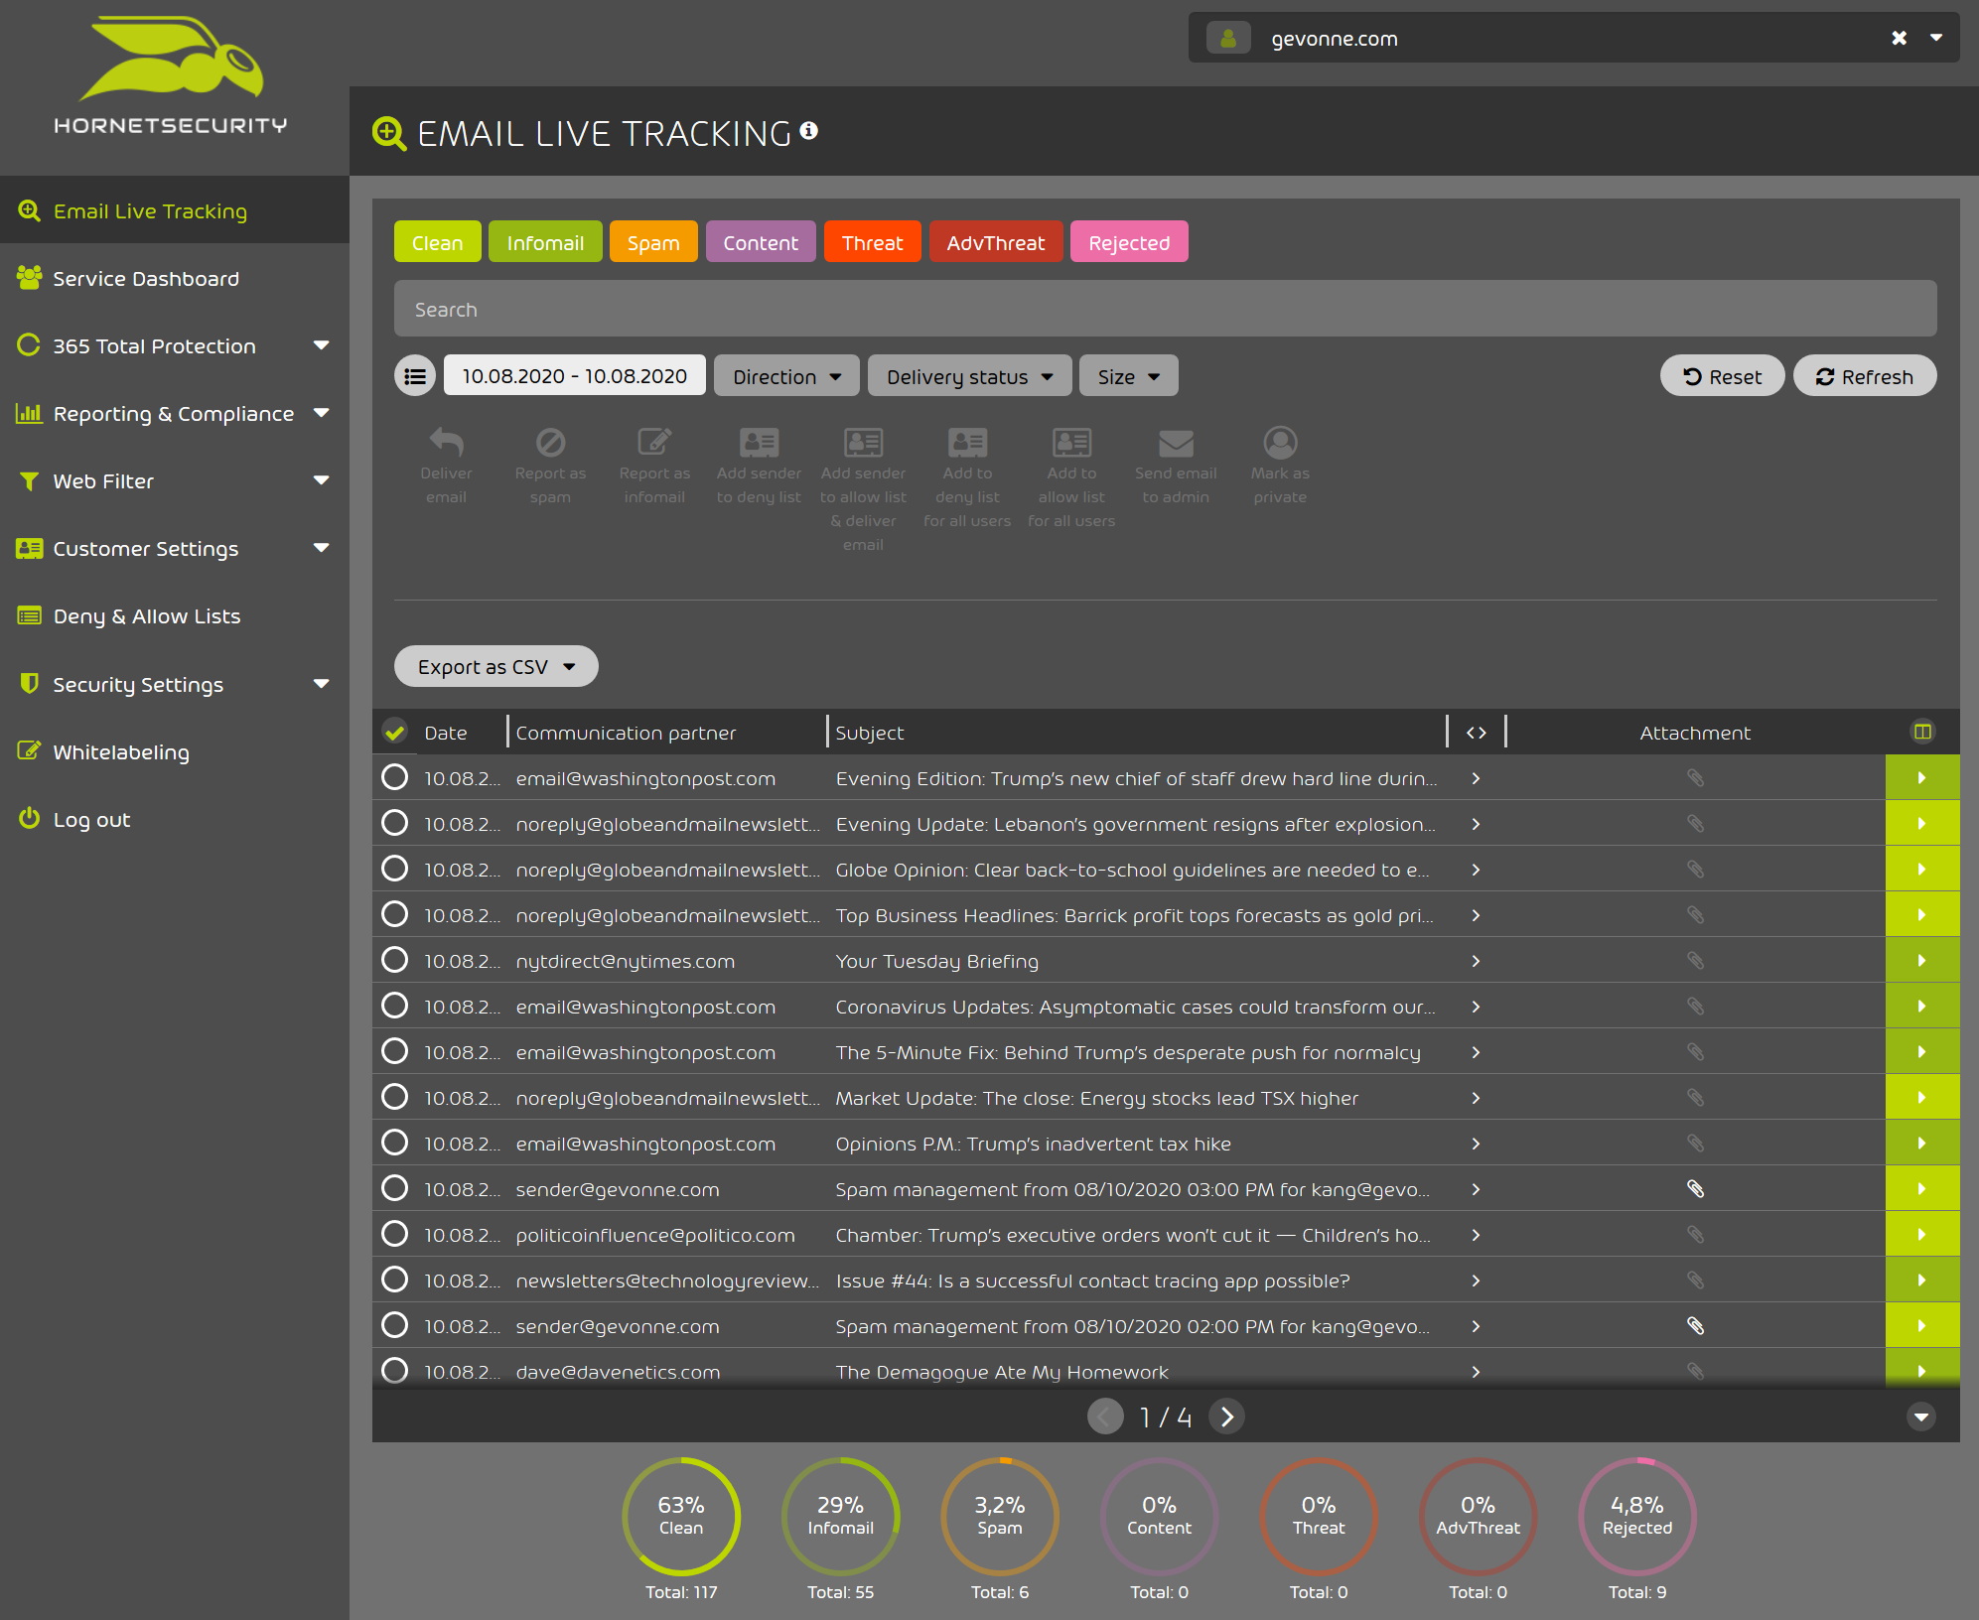Click the attachment paperclip on 03:00 PM spam report
The height and width of the screenshot is (1620, 1979).
[x=1695, y=1189]
